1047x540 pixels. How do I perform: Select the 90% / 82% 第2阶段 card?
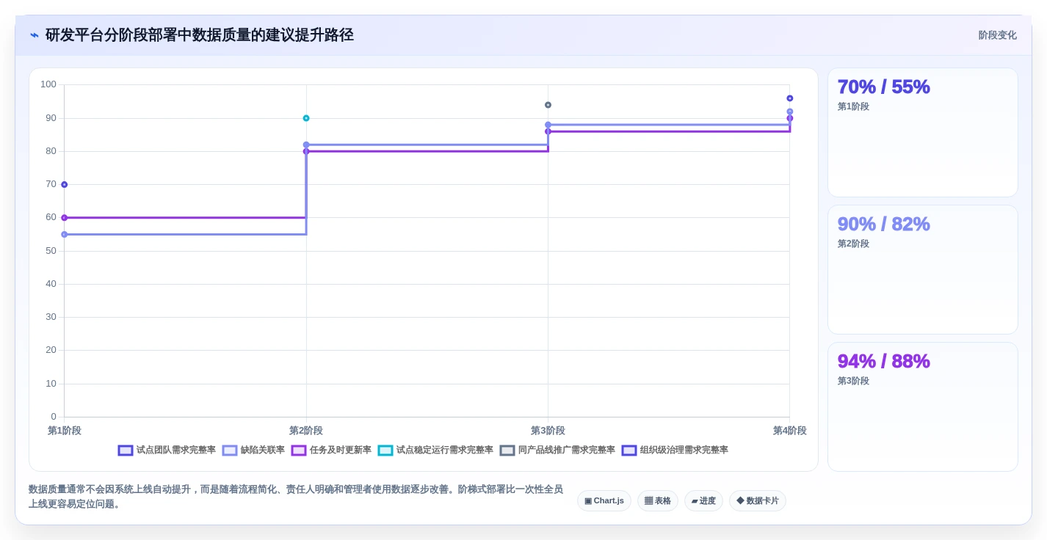coord(923,270)
